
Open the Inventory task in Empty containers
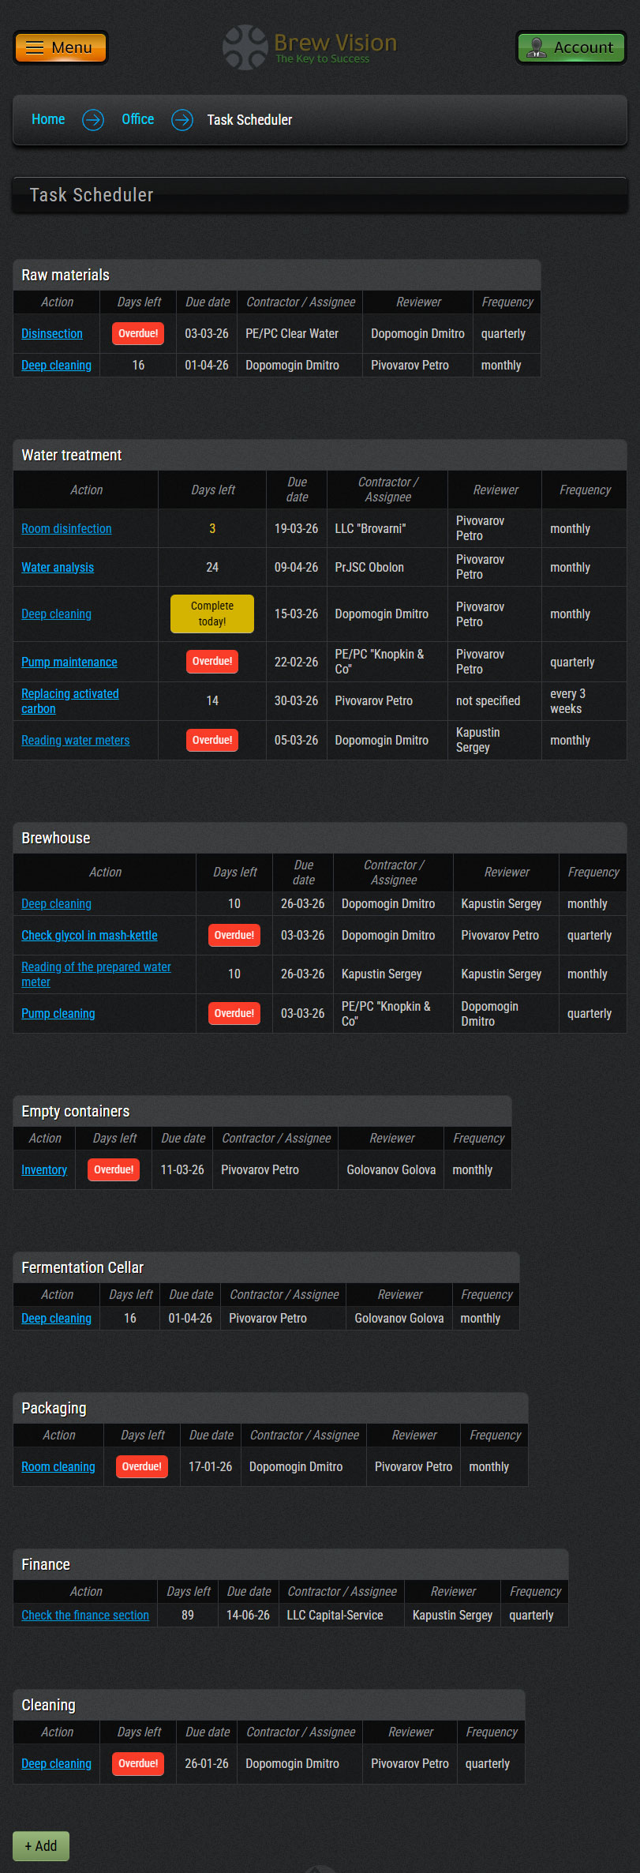coord(44,1170)
